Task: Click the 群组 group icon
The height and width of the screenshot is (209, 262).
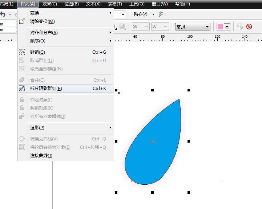Action: coord(22,52)
